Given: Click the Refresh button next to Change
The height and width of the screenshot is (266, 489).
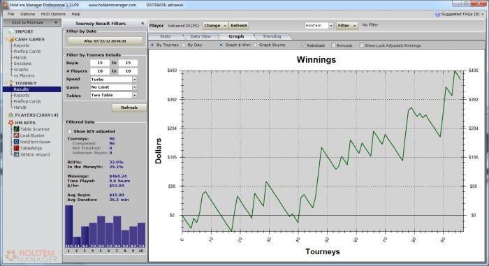Looking at the screenshot, I should click(239, 26).
